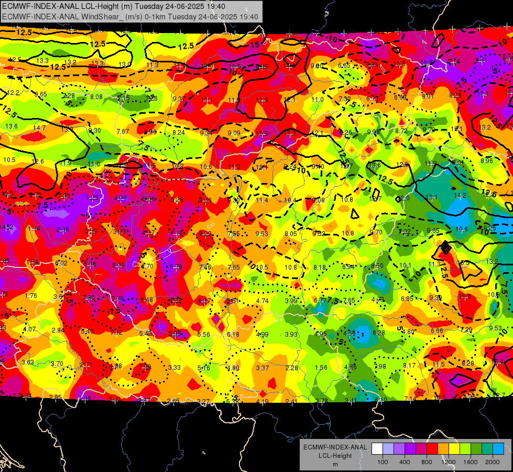
Task: Click the LCL-Height title line in header
Action: coord(114,6)
